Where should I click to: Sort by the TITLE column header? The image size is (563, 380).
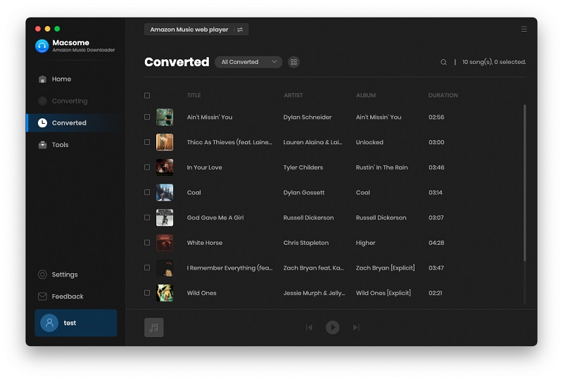(194, 95)
